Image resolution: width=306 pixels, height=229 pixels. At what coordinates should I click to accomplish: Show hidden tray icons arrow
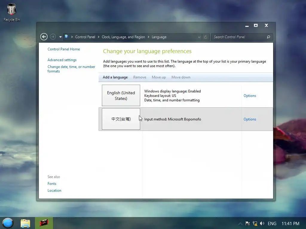[x=241, y=224]
